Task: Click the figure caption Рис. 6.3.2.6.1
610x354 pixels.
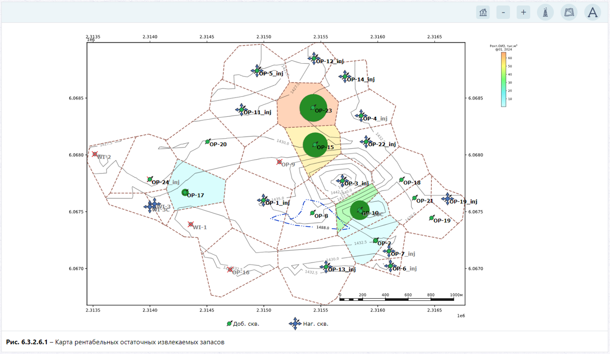Action: pyautogui.click(x=27, y=342)
